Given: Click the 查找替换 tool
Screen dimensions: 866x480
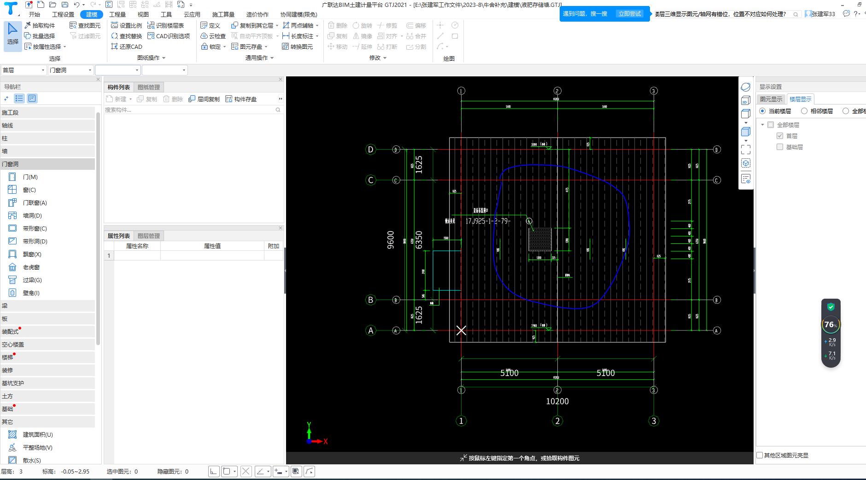Looking at the screenshot, I should point(127,36).
